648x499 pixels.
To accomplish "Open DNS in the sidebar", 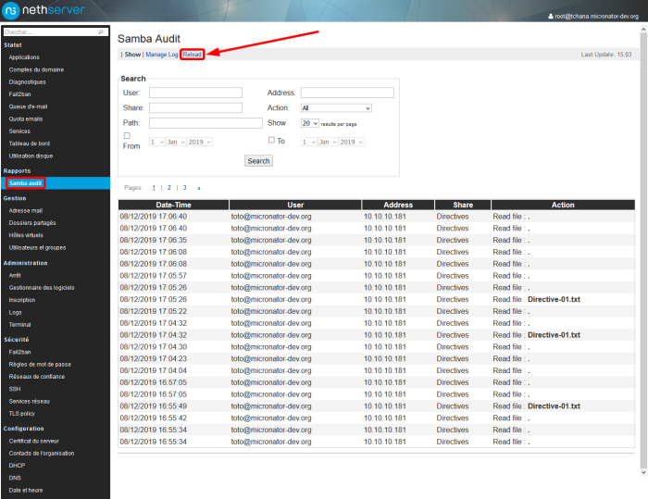I will coord(15,478).
